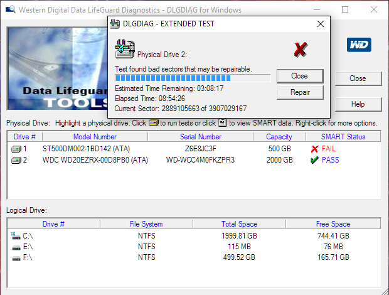Select model WDC WD20EZRX-00D8PB0 (ATA)
This screenshot has width=389, height=295.
pyautogui.click(x=95, y=160)
